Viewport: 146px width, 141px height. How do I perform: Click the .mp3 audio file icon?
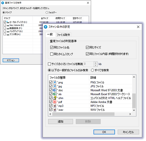55,106
